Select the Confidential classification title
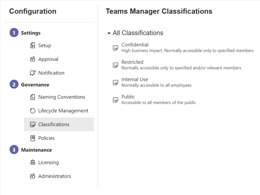The height and width of the screenshot is (195, 260). tap(135, 45)
